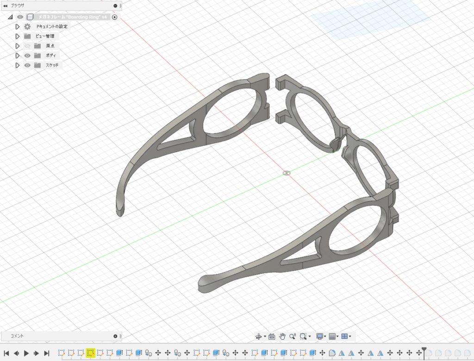Hide the ボディ folder via eye icon
This screenshot has height=361, width=474.
[27, 56]
